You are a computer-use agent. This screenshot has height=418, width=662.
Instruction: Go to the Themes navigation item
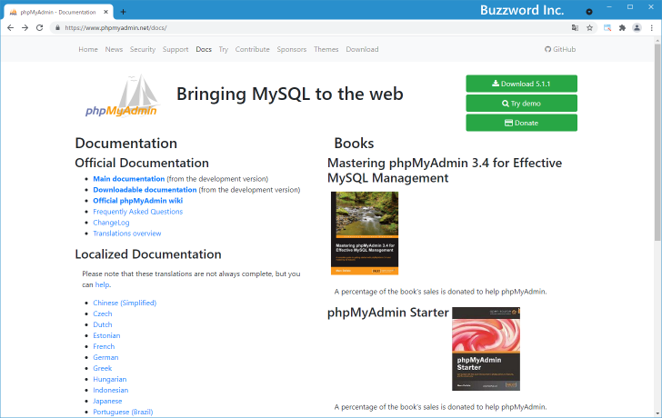[x=326, y=49]
